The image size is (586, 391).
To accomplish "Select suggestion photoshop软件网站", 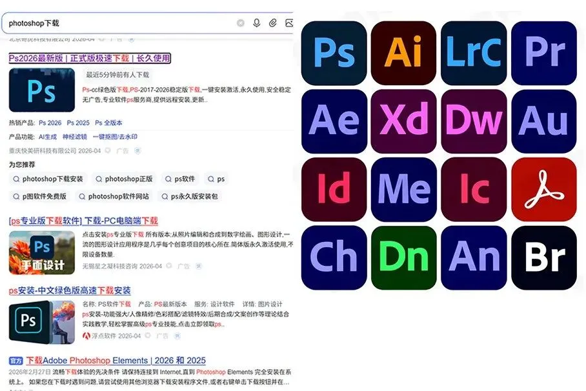I will click(114, 196).
